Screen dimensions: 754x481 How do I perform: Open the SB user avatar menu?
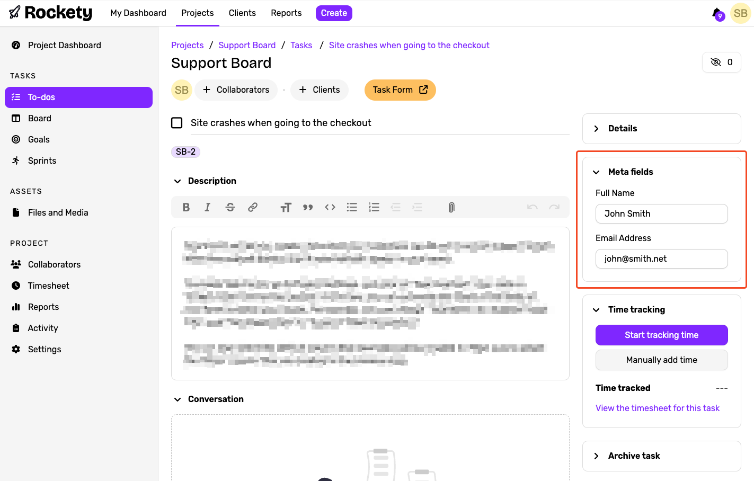[x=740, y=13]
